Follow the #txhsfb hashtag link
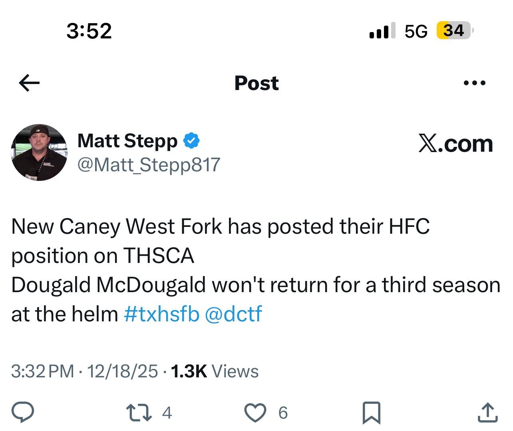This screenshot has width=513, height=431. (161, 314)
